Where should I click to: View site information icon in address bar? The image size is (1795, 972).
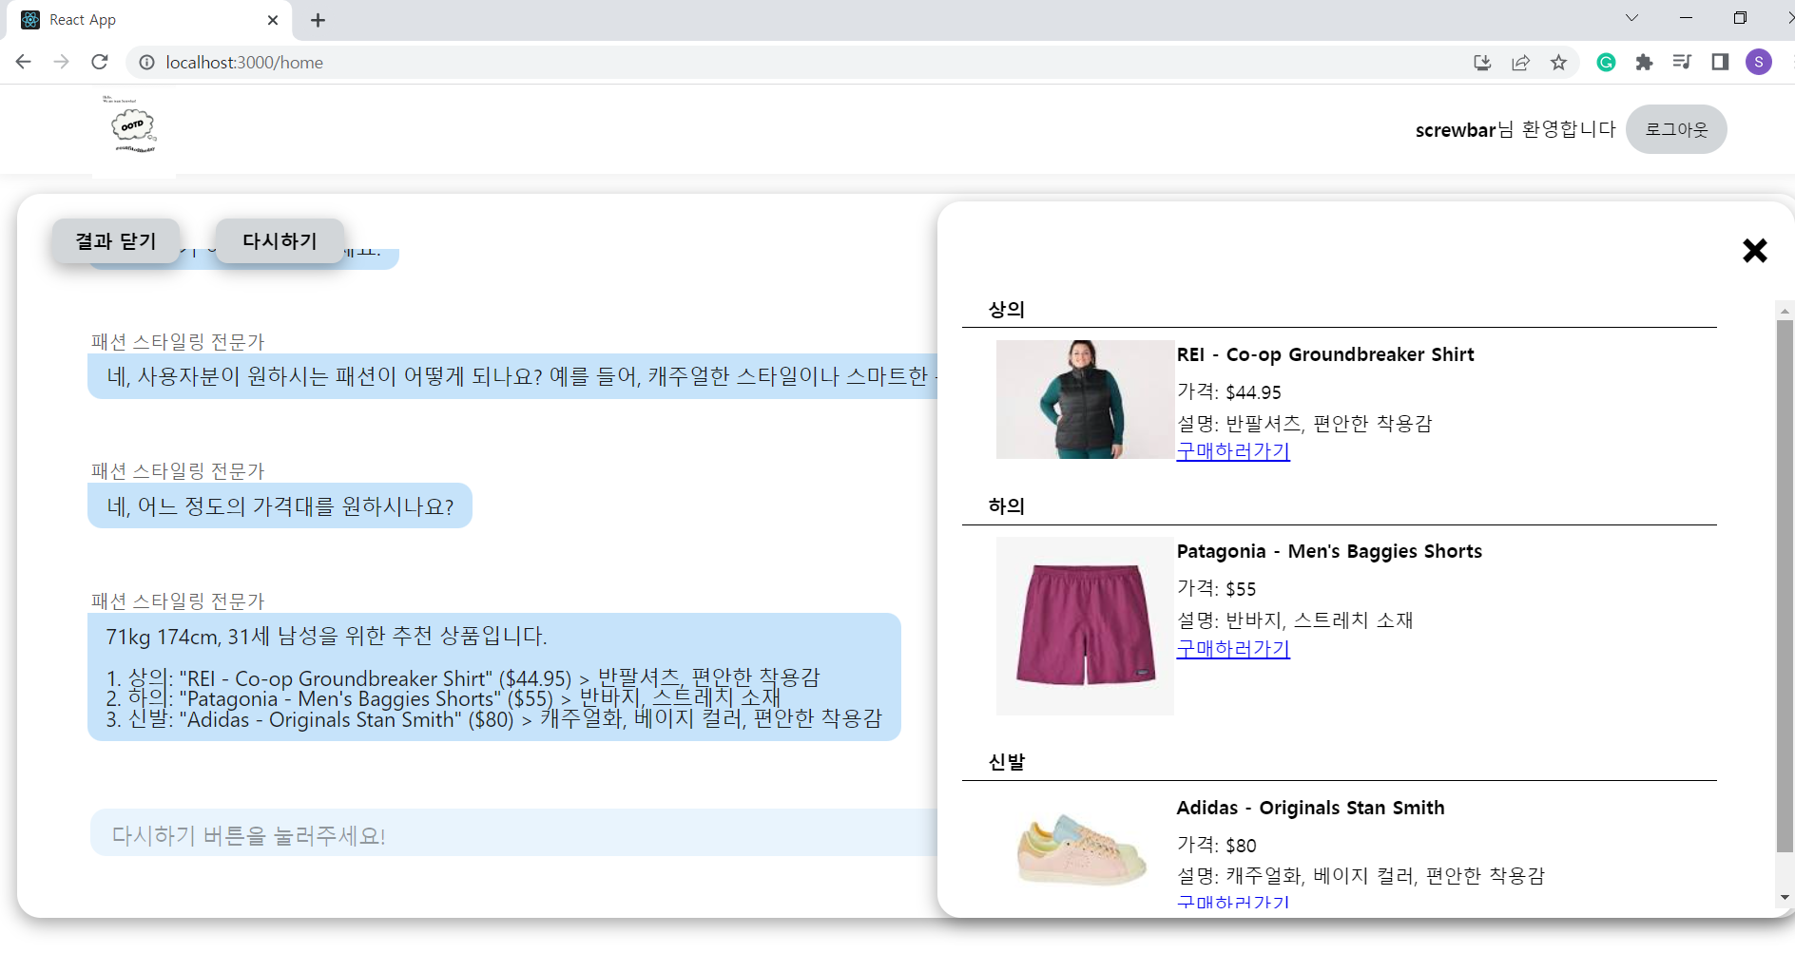(147, 62)
